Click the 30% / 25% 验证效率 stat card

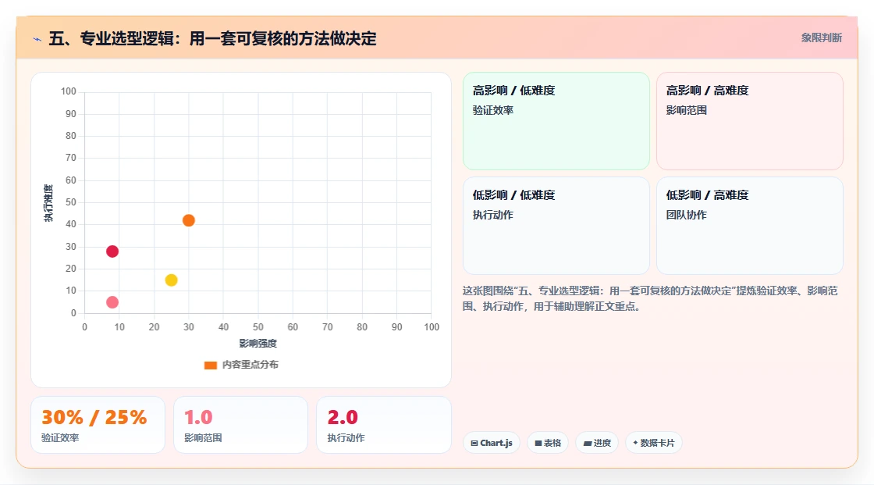coord(98,425)
